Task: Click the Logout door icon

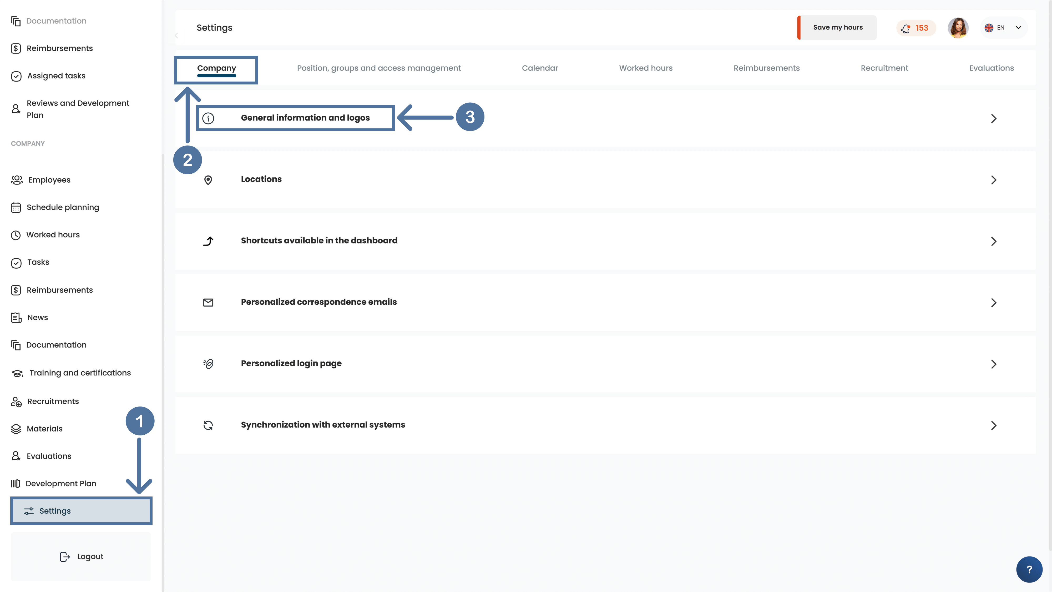Action: pyautogui.click(x=65, y=556)
